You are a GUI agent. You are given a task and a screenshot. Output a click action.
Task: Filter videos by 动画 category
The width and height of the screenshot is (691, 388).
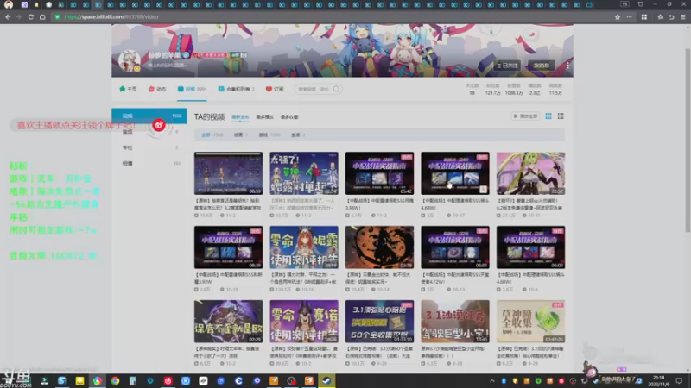(241, 135)
